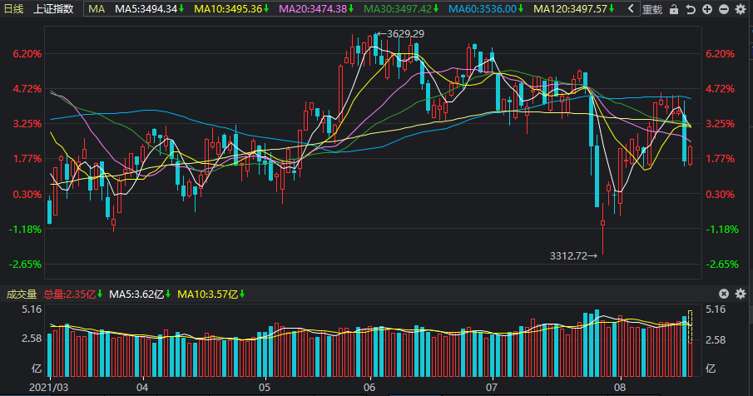Viewport: 753px width, 396px height.
Task: Click the 07 month marker on time axis
Action: (x=491, y=388)
